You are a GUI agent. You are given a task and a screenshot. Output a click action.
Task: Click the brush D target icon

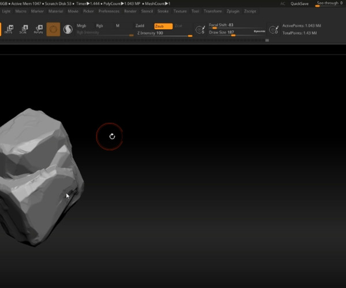(273, 29)
